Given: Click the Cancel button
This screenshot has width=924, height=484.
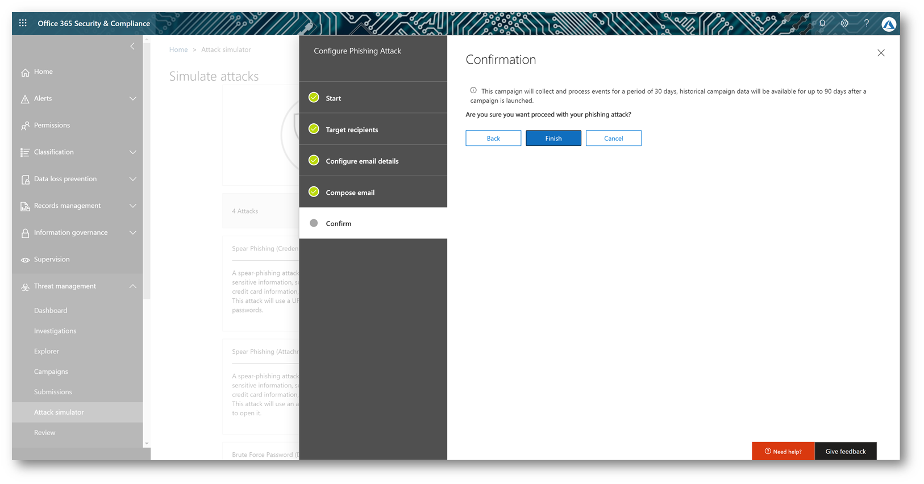Looking at the screenshot, I should tap(614, 138).
